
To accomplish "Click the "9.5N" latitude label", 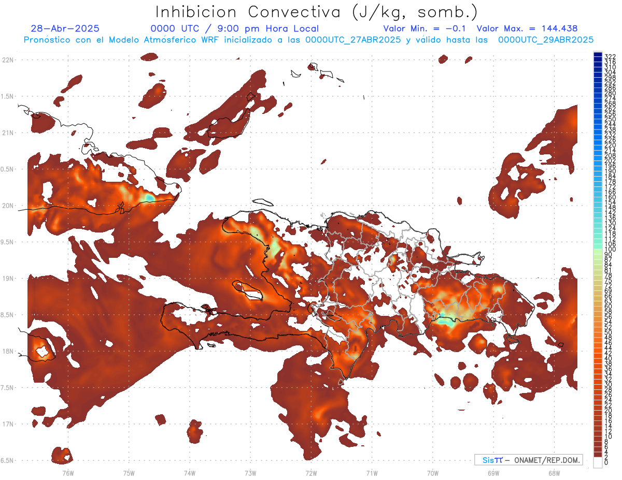I will coord(7,242).
